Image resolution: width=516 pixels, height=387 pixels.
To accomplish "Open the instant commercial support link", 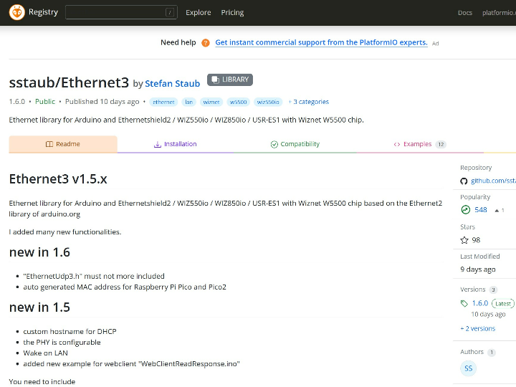I will [321, 43].
